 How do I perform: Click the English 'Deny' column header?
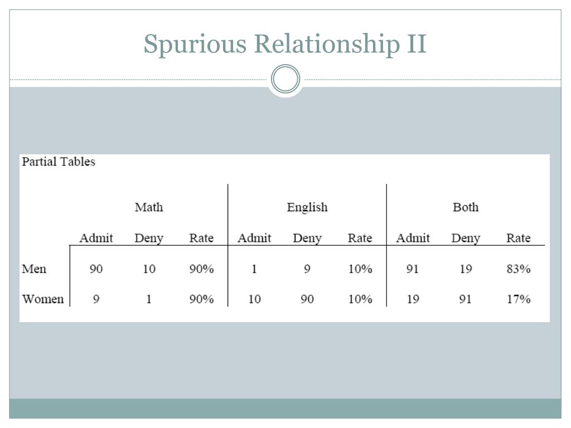pos(307,239)
